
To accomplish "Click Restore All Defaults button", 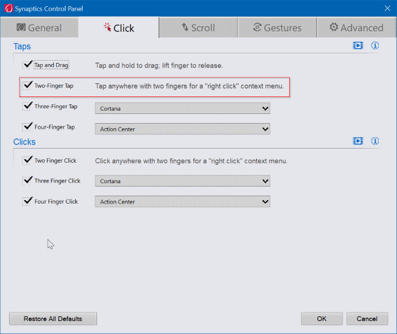I will point(53,319).
